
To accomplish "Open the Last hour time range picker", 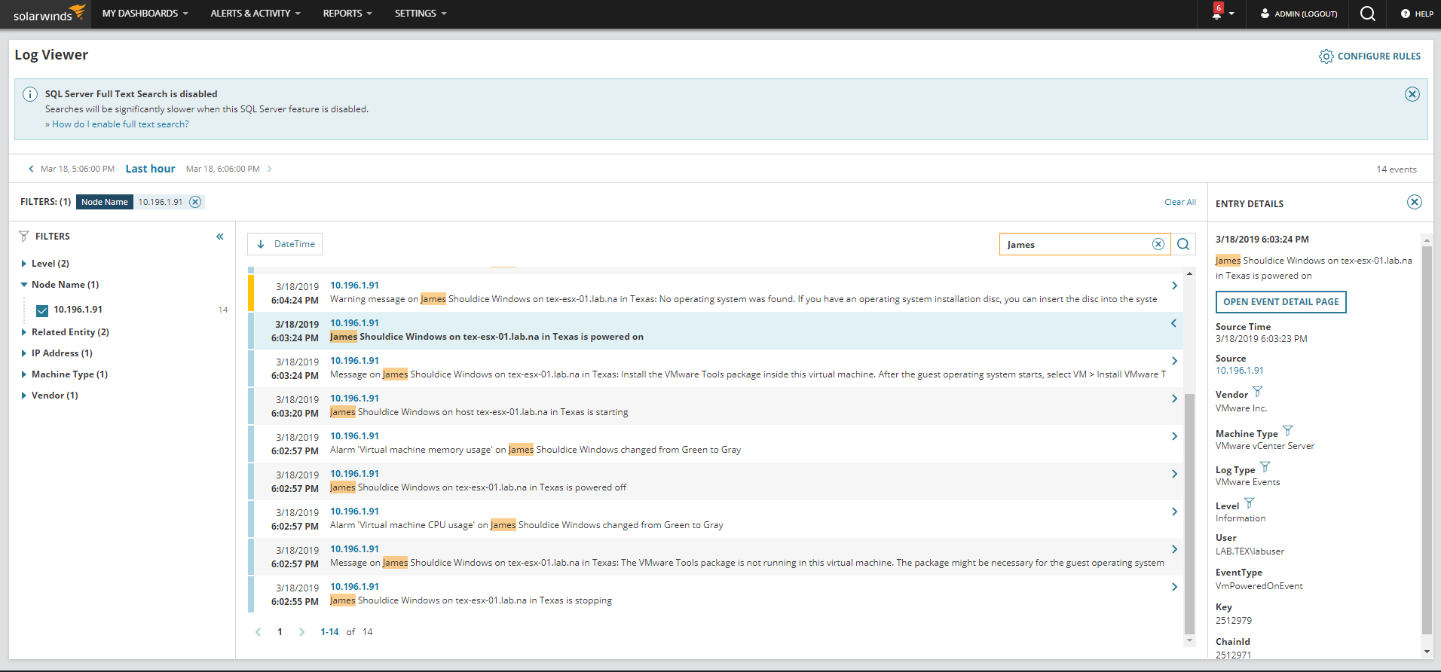I will (x=151, y=169).
